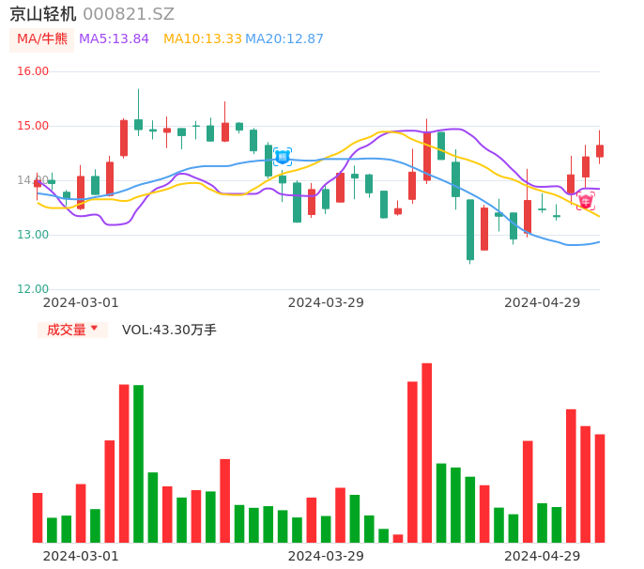
Task: Click the 京山轻机 stock name
Action: click(42, 14)
